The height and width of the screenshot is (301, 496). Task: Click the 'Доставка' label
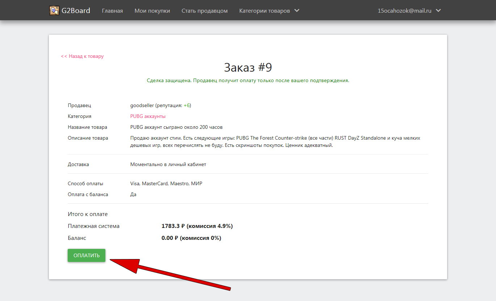point(78,164)
